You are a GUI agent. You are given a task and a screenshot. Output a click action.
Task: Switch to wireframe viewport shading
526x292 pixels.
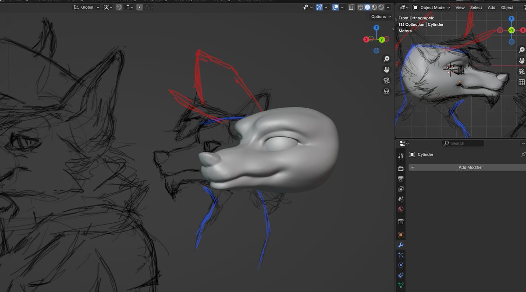[360, 7]
